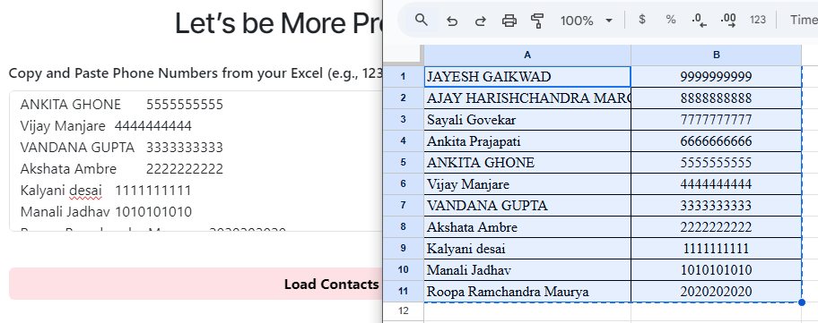Select row 1 header
Viewport: 818px width, 323px height.
pos(403,77)
